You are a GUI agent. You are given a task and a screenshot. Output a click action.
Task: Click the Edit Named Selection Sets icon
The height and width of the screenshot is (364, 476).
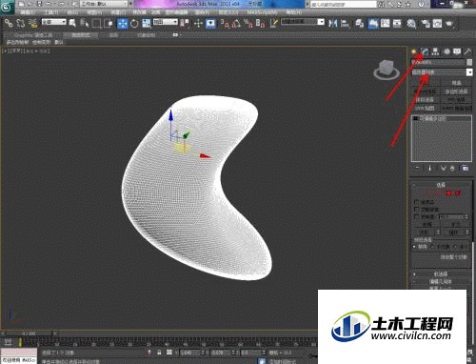click(x=274, y=23)
